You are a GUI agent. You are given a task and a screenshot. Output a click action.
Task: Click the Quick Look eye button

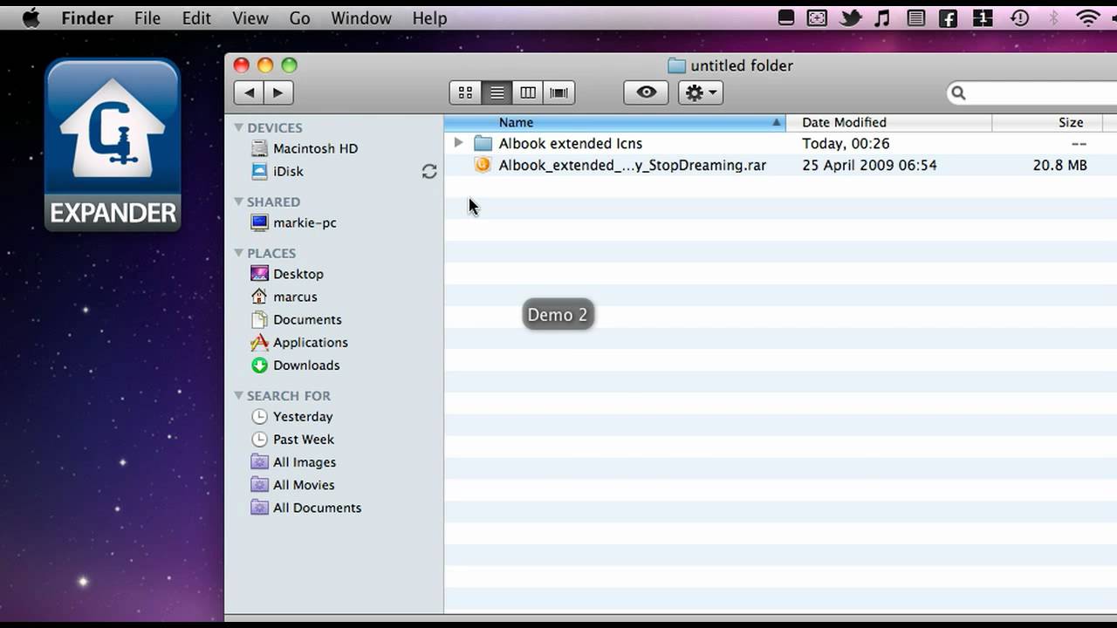point(646,92)
